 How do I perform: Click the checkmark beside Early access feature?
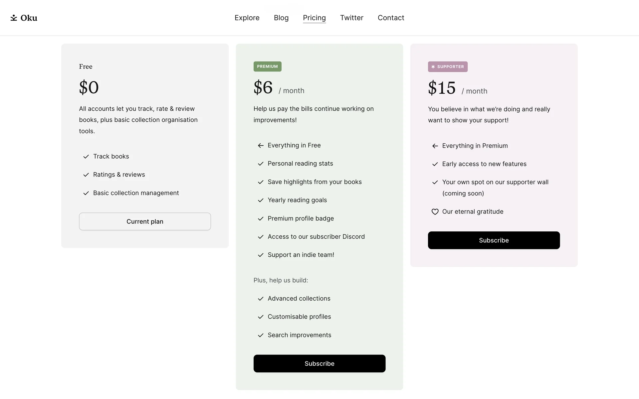[435, 164]
